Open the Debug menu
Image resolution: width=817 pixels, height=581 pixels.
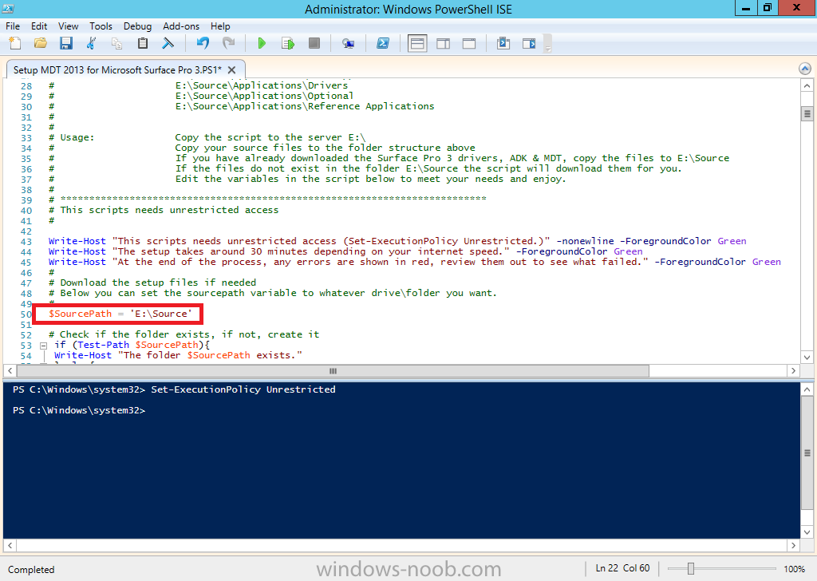137,26
